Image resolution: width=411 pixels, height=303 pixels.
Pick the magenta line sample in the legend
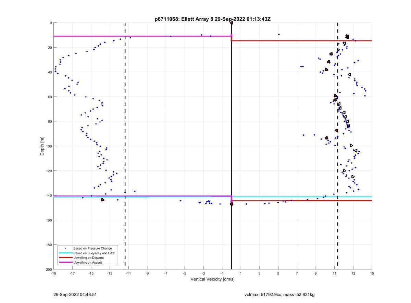click(65, 263)
